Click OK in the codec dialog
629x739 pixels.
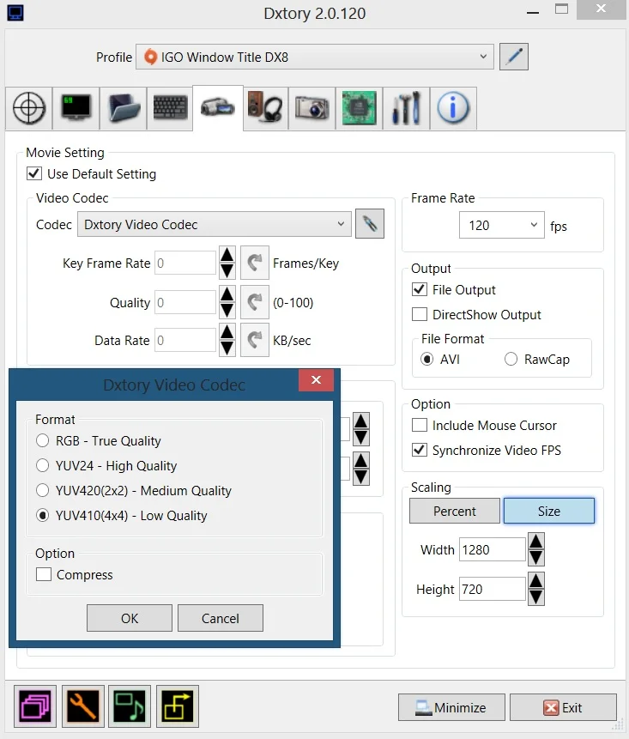[x=130, y=618]
